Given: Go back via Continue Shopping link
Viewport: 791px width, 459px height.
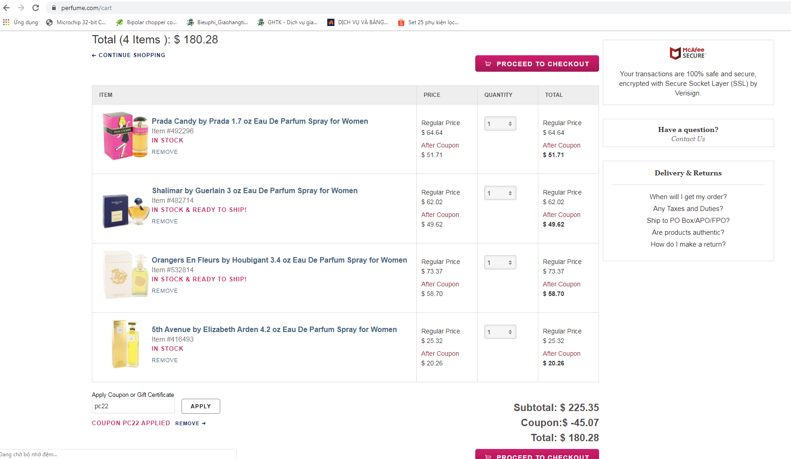Looking at the screenshot, I should click(129, 55).
